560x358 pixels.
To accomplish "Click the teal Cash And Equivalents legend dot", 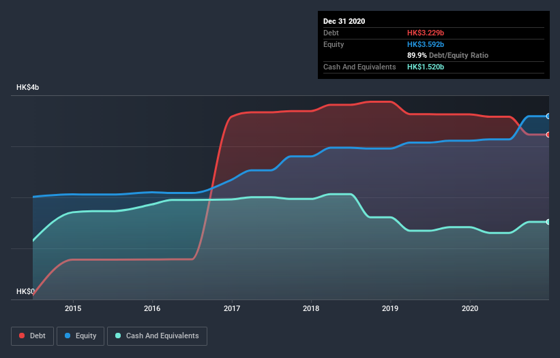I will pos(118,336).
